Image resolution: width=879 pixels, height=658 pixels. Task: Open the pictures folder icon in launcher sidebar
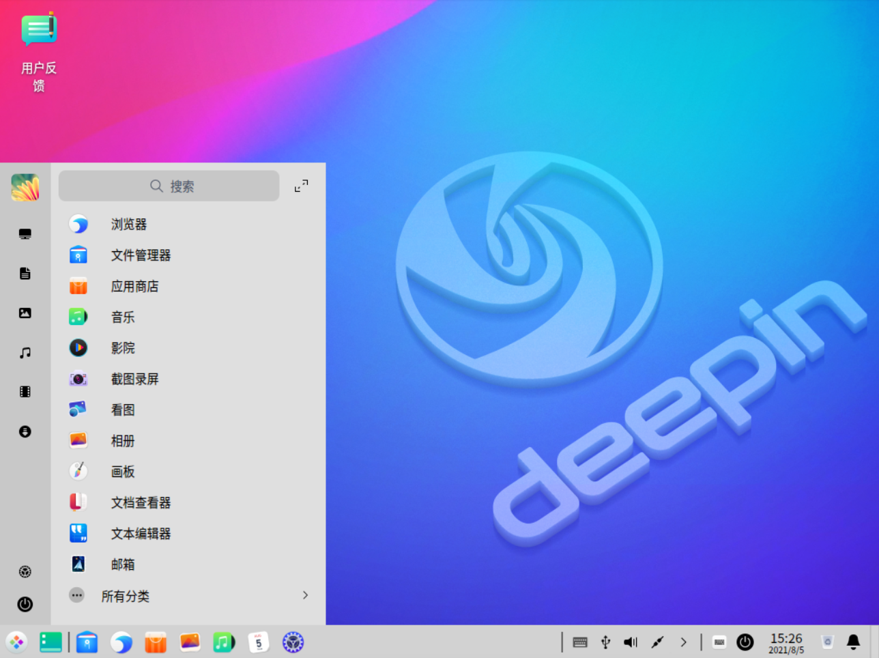(25, 313)
